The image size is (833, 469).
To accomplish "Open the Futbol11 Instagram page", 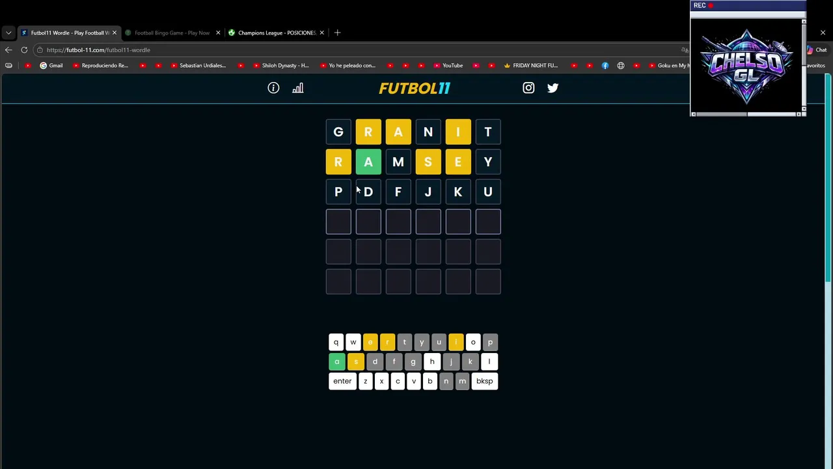I will click(528, 88).
